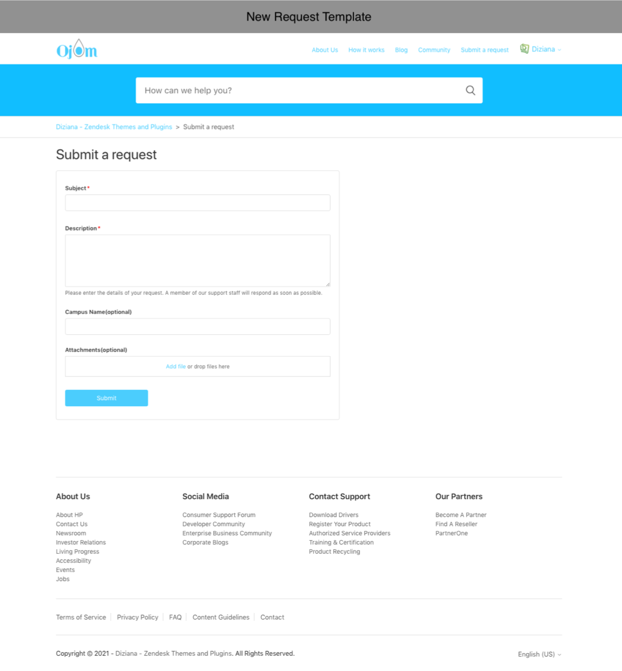Follow the Diziana breadcrumb link
This screenshot has height=671, width=622.
click(114, 127)
